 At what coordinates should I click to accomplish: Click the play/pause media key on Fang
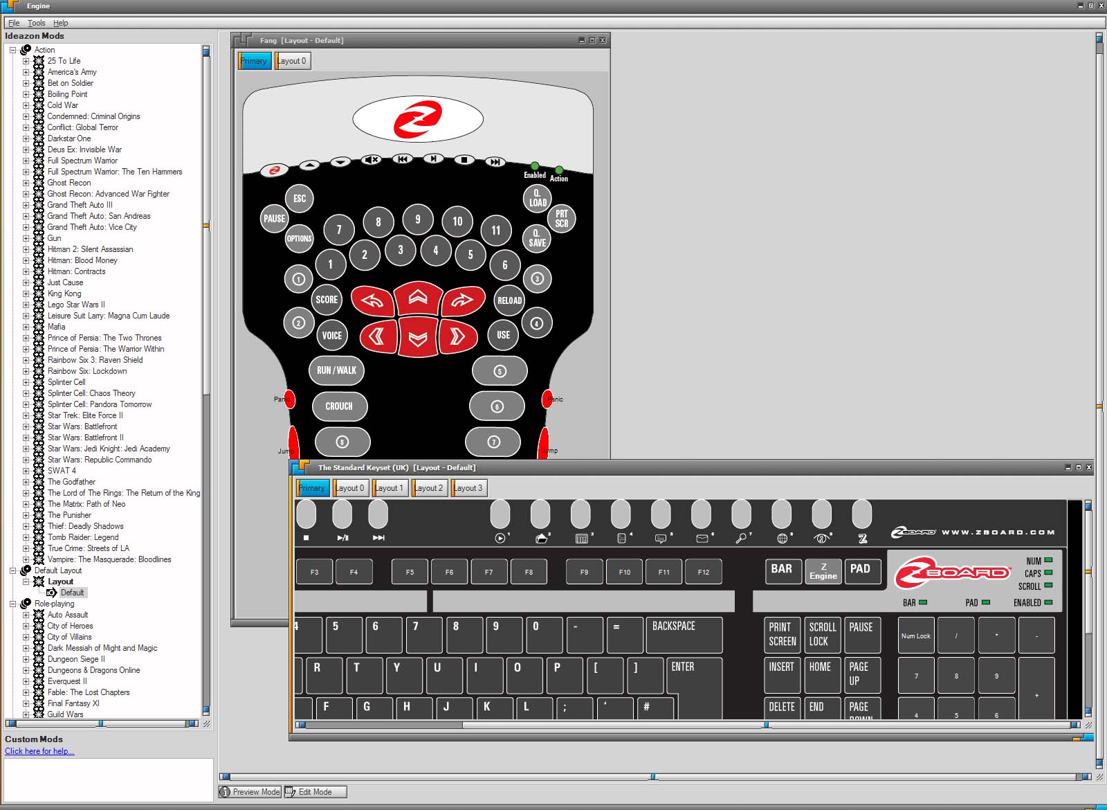click(433, 159)
